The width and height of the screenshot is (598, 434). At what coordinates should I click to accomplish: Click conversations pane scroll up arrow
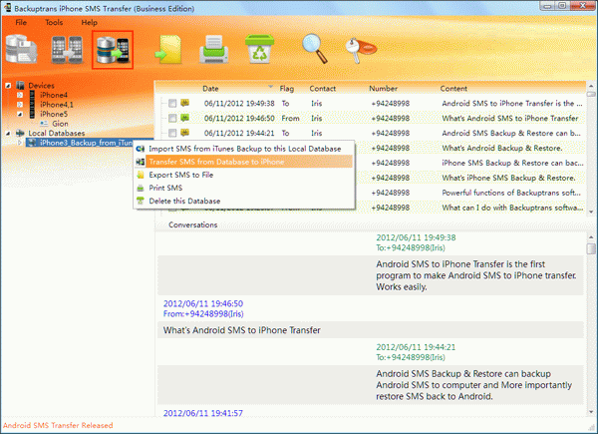pos(591,237)
